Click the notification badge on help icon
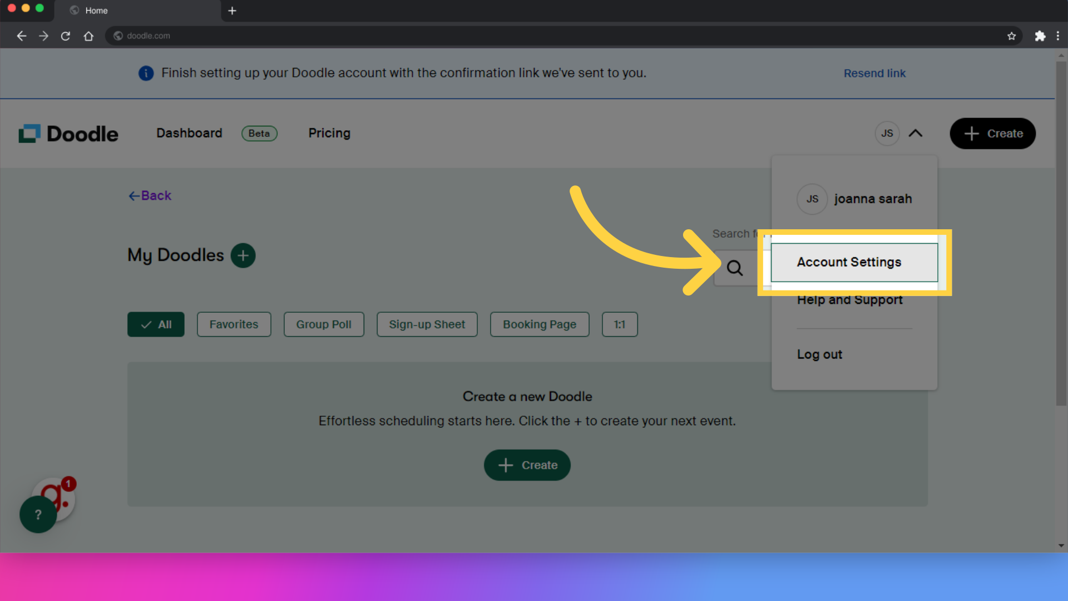This screenshot has width=1068, height=601. point(67,483)
